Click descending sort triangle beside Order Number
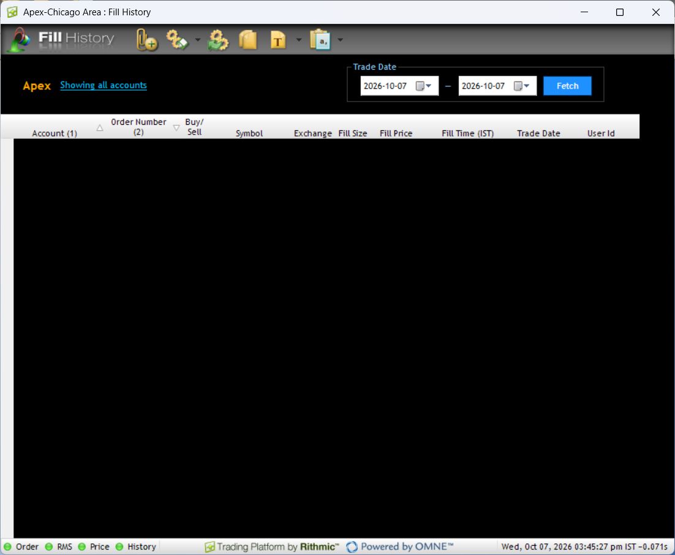Viewport: 675px width, 555px height. click(176, 128)
